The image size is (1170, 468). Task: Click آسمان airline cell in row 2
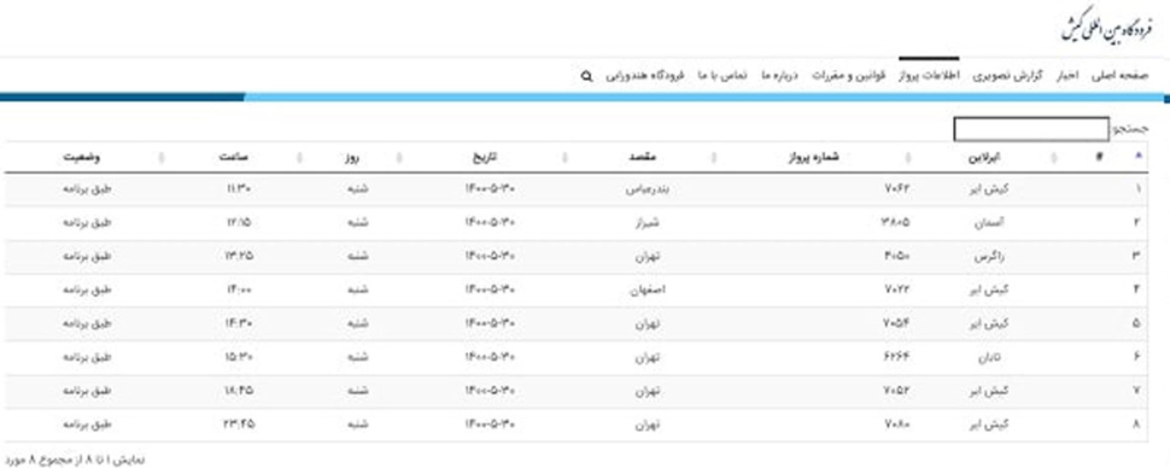(x=988, y=222)
